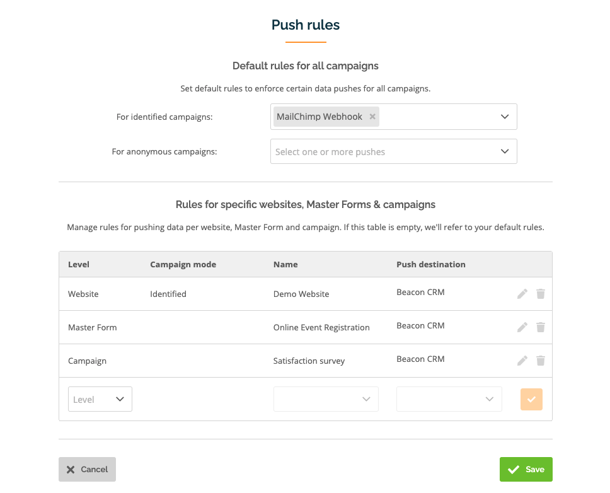This screenshot has width=610, height=493.
Task: Edit the Online Event Registration rule
Action: click(522, 327)
